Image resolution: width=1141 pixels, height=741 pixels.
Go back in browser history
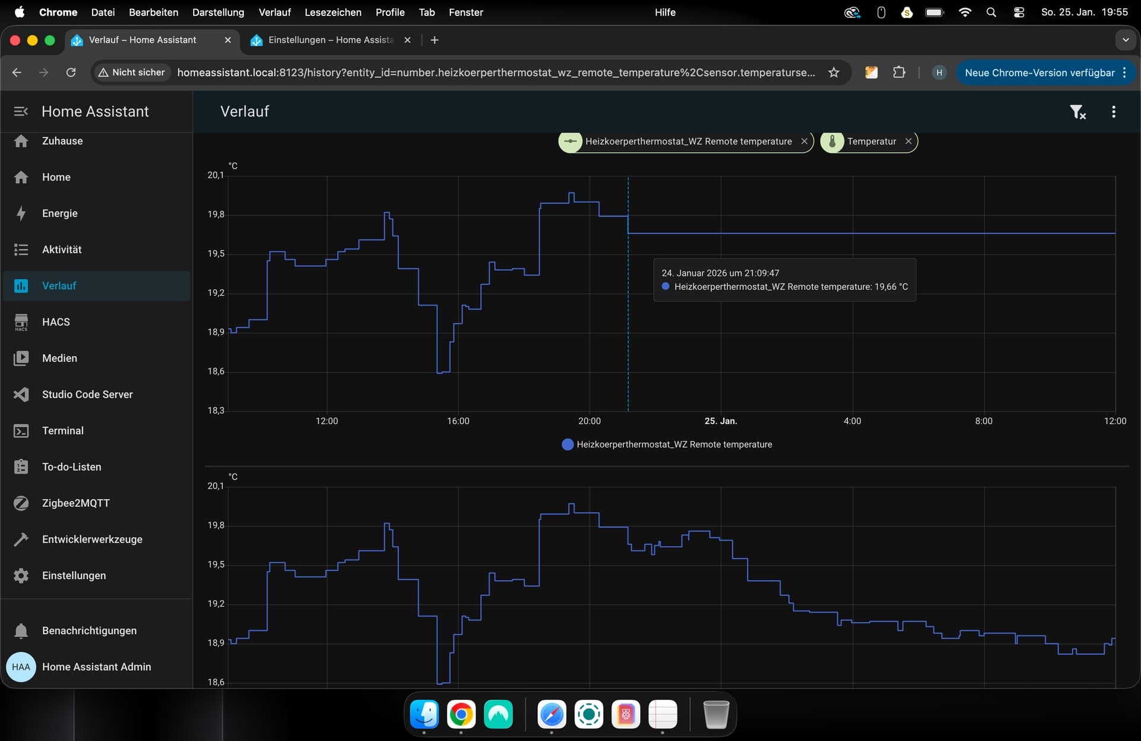17,72
